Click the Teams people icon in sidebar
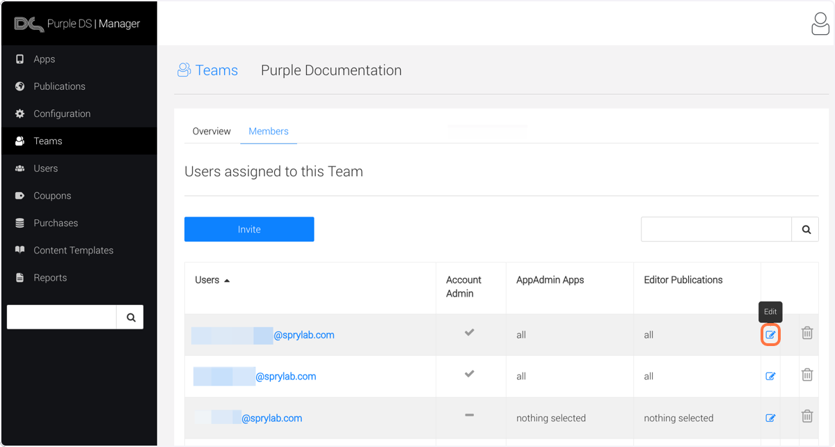This screenshot has width=835, height=447. (19, 141)
